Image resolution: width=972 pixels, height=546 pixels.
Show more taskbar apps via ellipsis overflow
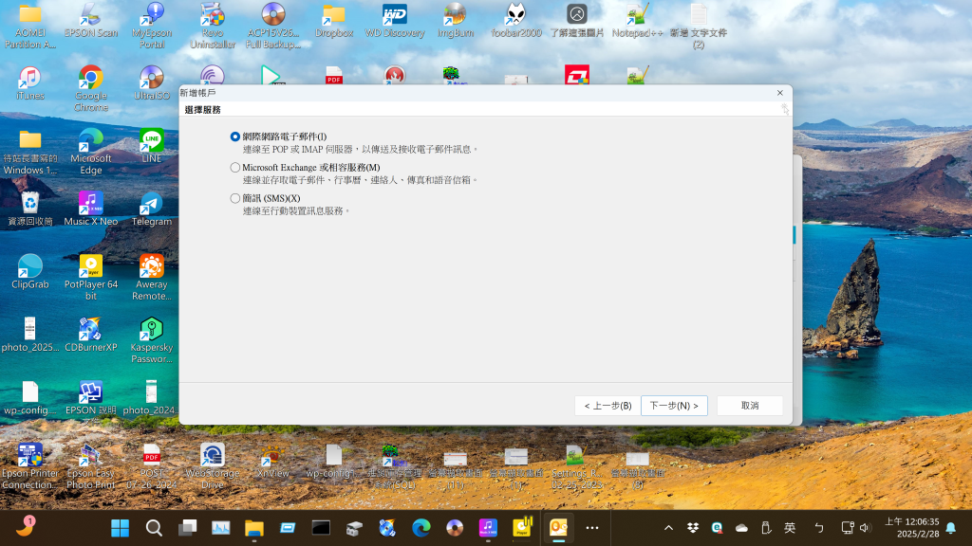(x=592, y=527)
